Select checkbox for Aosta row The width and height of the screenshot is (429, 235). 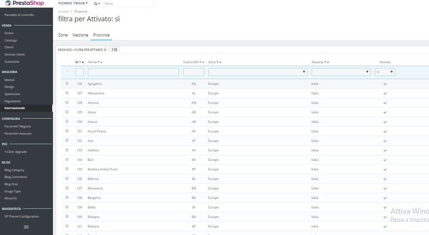click(x=67, y=112)
